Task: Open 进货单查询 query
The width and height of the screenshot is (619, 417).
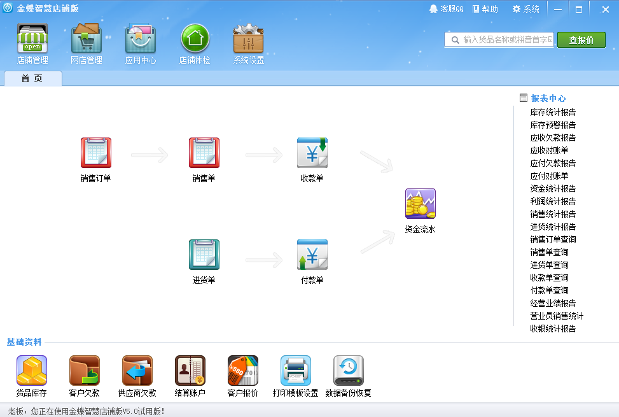Action: 549,265
